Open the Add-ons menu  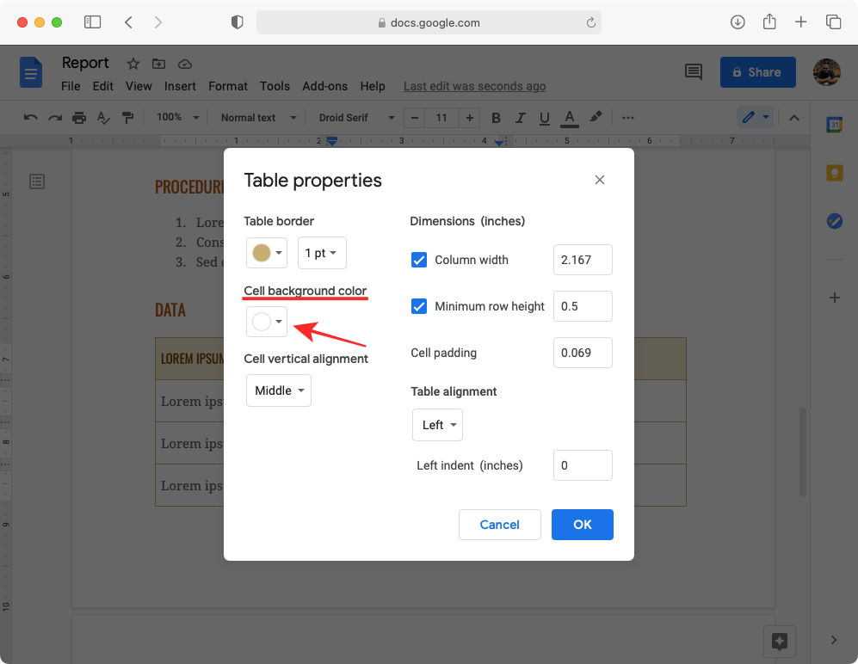point(324,86)
